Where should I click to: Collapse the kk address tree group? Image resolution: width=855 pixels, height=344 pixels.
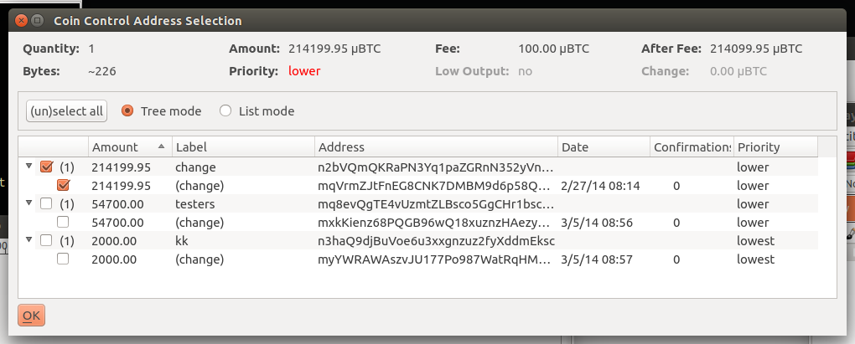(28, 240)
